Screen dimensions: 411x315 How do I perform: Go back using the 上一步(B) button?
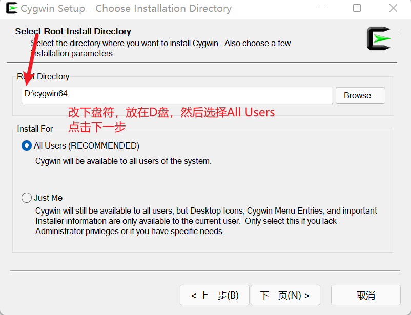214,295
